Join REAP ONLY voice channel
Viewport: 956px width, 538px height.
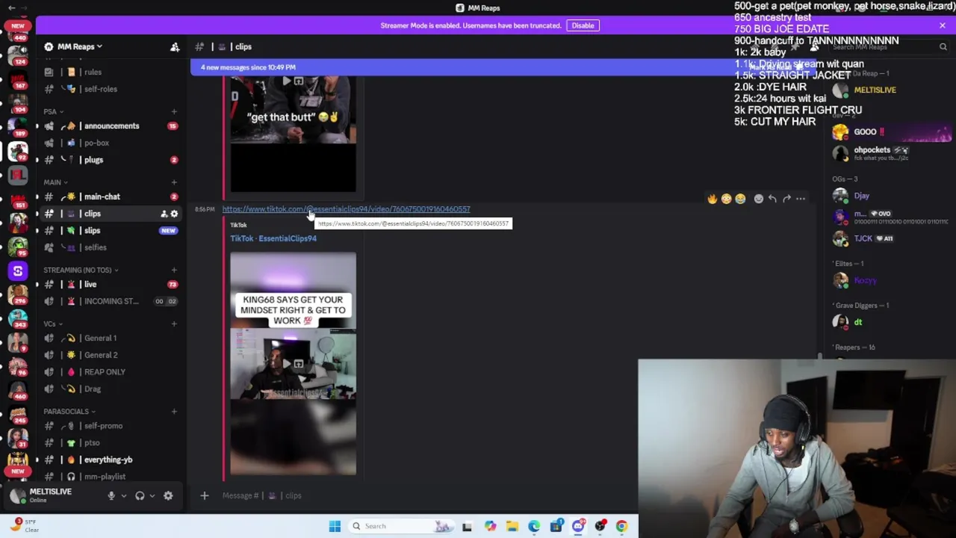click(103, 372)
